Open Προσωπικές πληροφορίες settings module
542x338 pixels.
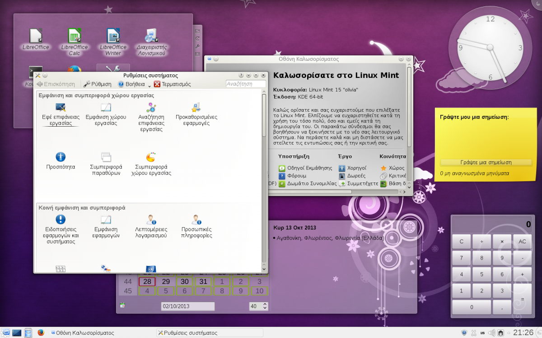coord(196,226)
